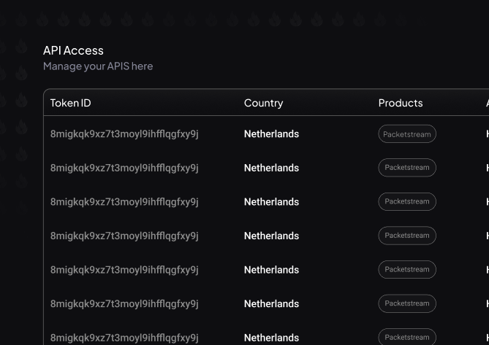
Task: Select the Products column header
Action: click(401, 103)
